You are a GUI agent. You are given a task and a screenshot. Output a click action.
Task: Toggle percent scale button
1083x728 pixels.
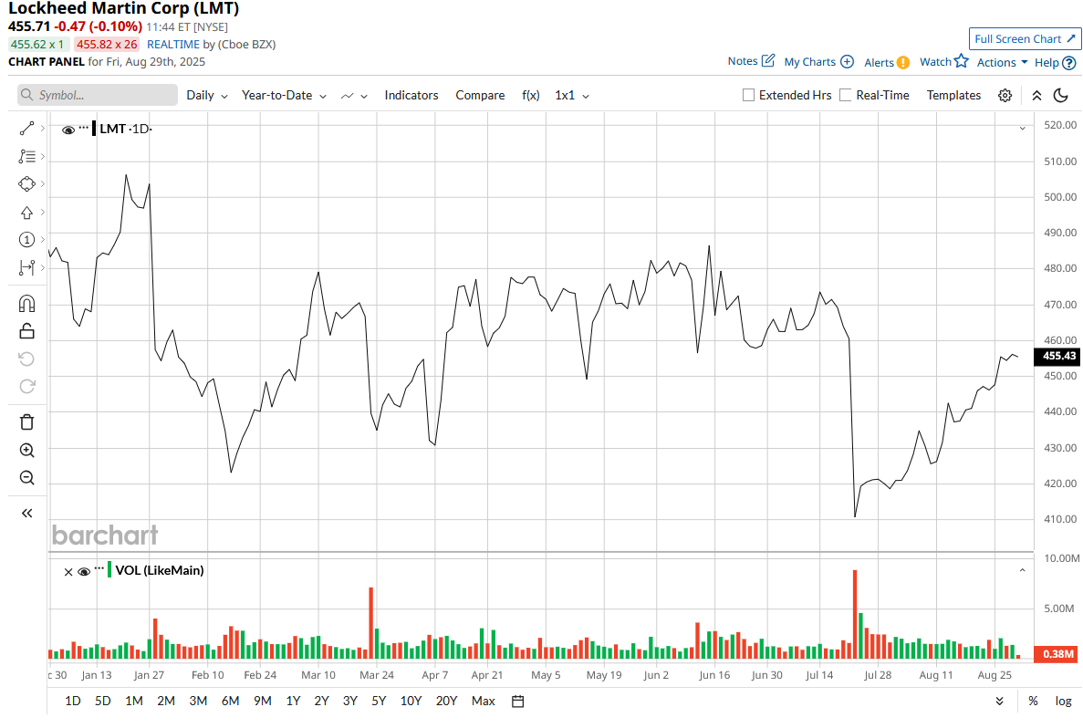(x=1033, y=701)
